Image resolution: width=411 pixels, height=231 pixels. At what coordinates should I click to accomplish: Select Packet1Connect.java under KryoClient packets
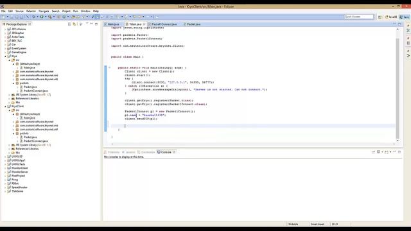tap(36, 141)
